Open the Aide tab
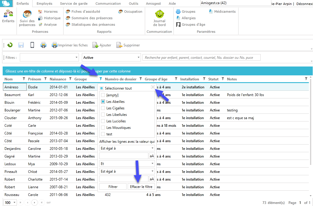 (x=172, y=4)
